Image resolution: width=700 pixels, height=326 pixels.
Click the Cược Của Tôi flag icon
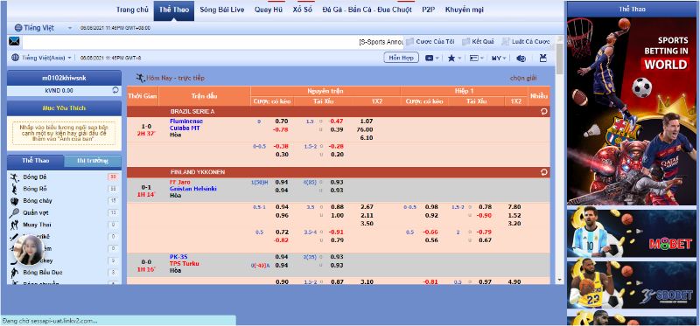pos(409,41)
